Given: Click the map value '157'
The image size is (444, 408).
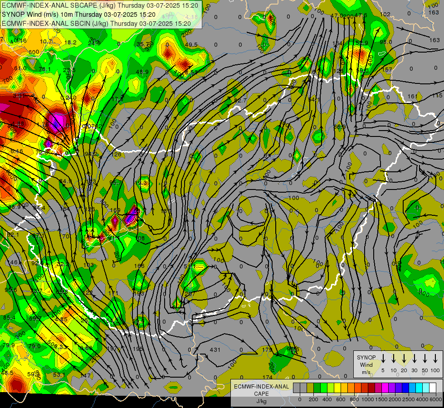Looking at the screenshot, I should click(387, 70).
